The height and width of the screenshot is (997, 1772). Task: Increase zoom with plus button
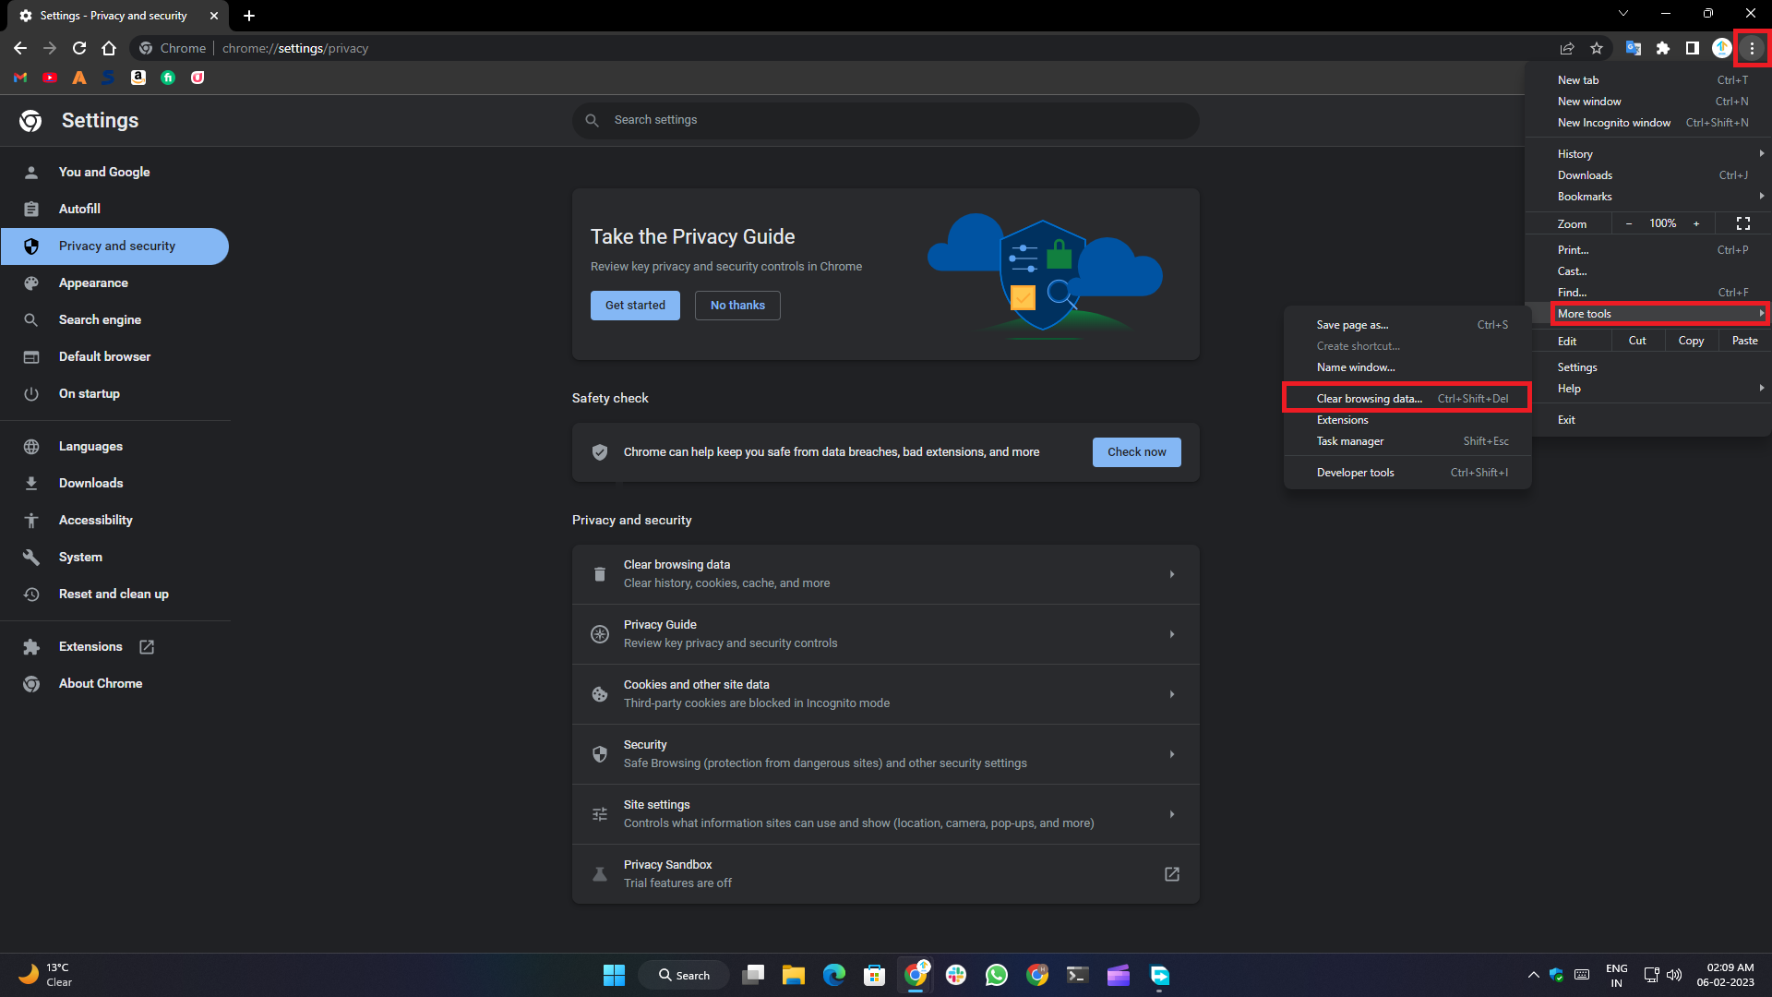[x=1695, y=223]
